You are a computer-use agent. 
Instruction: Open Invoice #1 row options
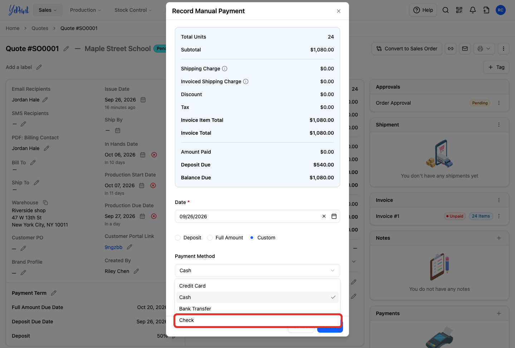[x=499, y=216]
